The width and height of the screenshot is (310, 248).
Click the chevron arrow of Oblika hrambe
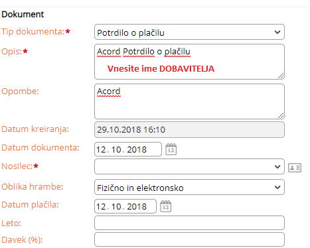tap(277, 187)
